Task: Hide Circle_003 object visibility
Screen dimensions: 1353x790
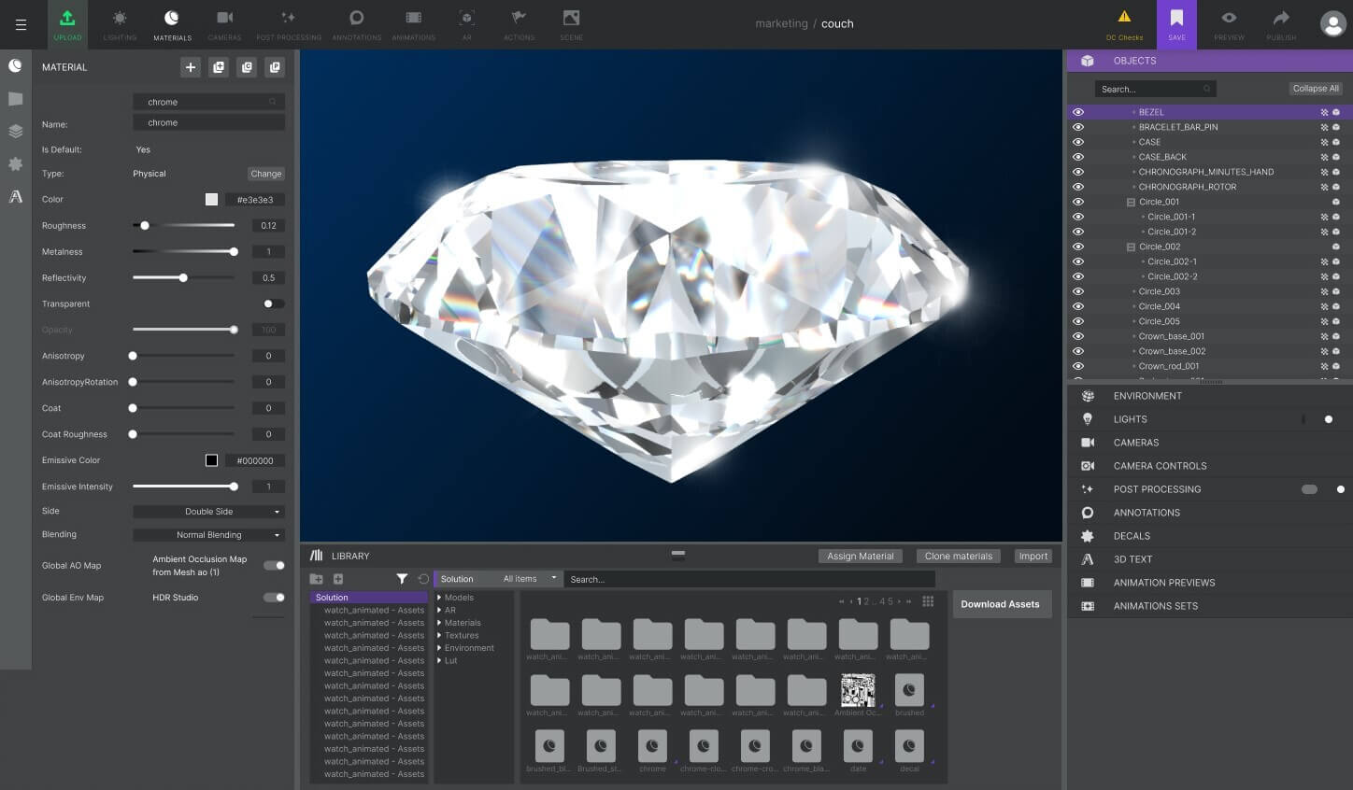Action: pyautogui.click(x=1077, y=291)
